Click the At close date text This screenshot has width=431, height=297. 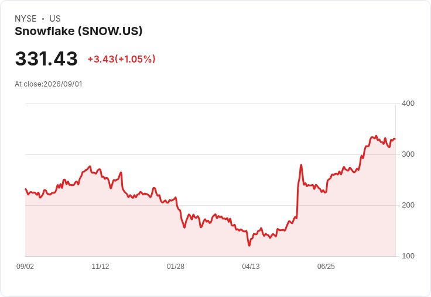[49, 84]
